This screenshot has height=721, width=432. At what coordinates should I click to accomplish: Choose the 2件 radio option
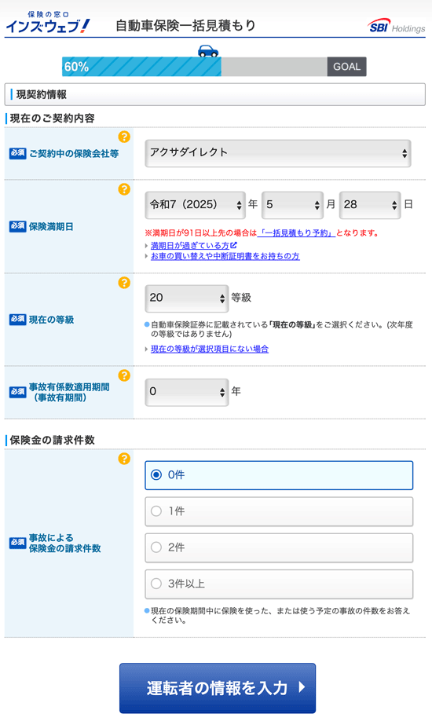pyautogui.click(x=279, y=547)
